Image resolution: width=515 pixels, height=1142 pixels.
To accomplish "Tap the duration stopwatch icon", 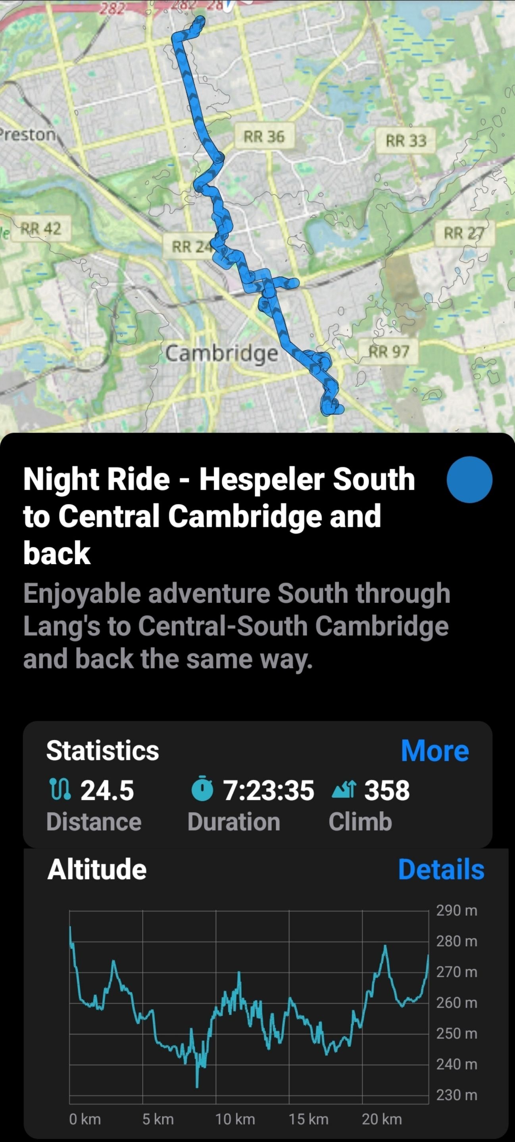I will 202,790.
